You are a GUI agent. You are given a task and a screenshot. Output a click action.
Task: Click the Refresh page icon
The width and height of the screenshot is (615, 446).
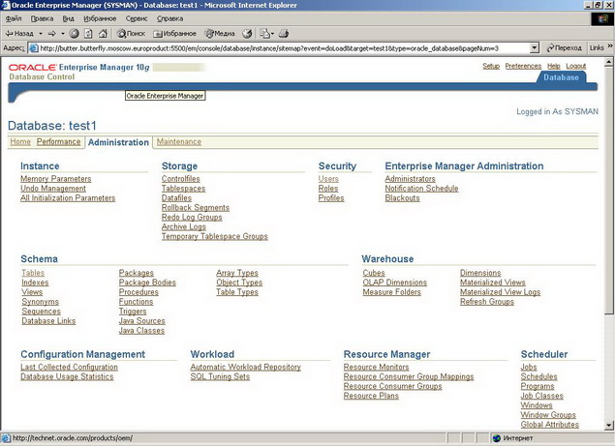(89, 34)
